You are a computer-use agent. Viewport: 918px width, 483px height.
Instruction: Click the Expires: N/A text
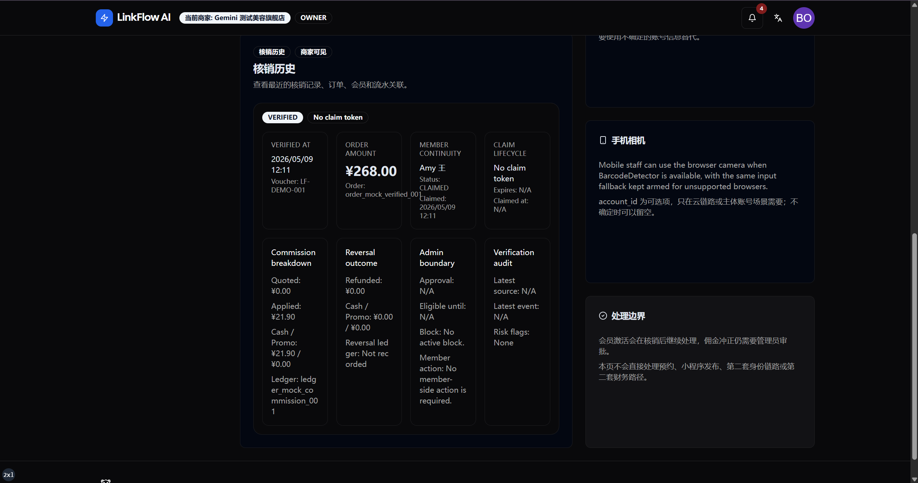[512, 190]
